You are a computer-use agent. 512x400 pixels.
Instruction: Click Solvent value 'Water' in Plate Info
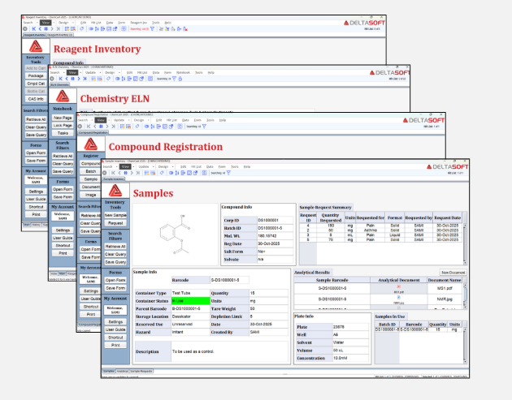click(350, 342)
